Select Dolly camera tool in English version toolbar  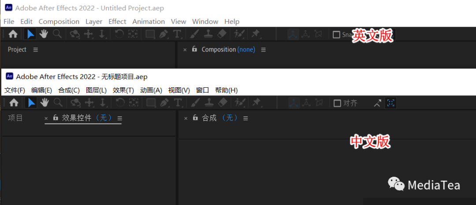pos(102,34)
